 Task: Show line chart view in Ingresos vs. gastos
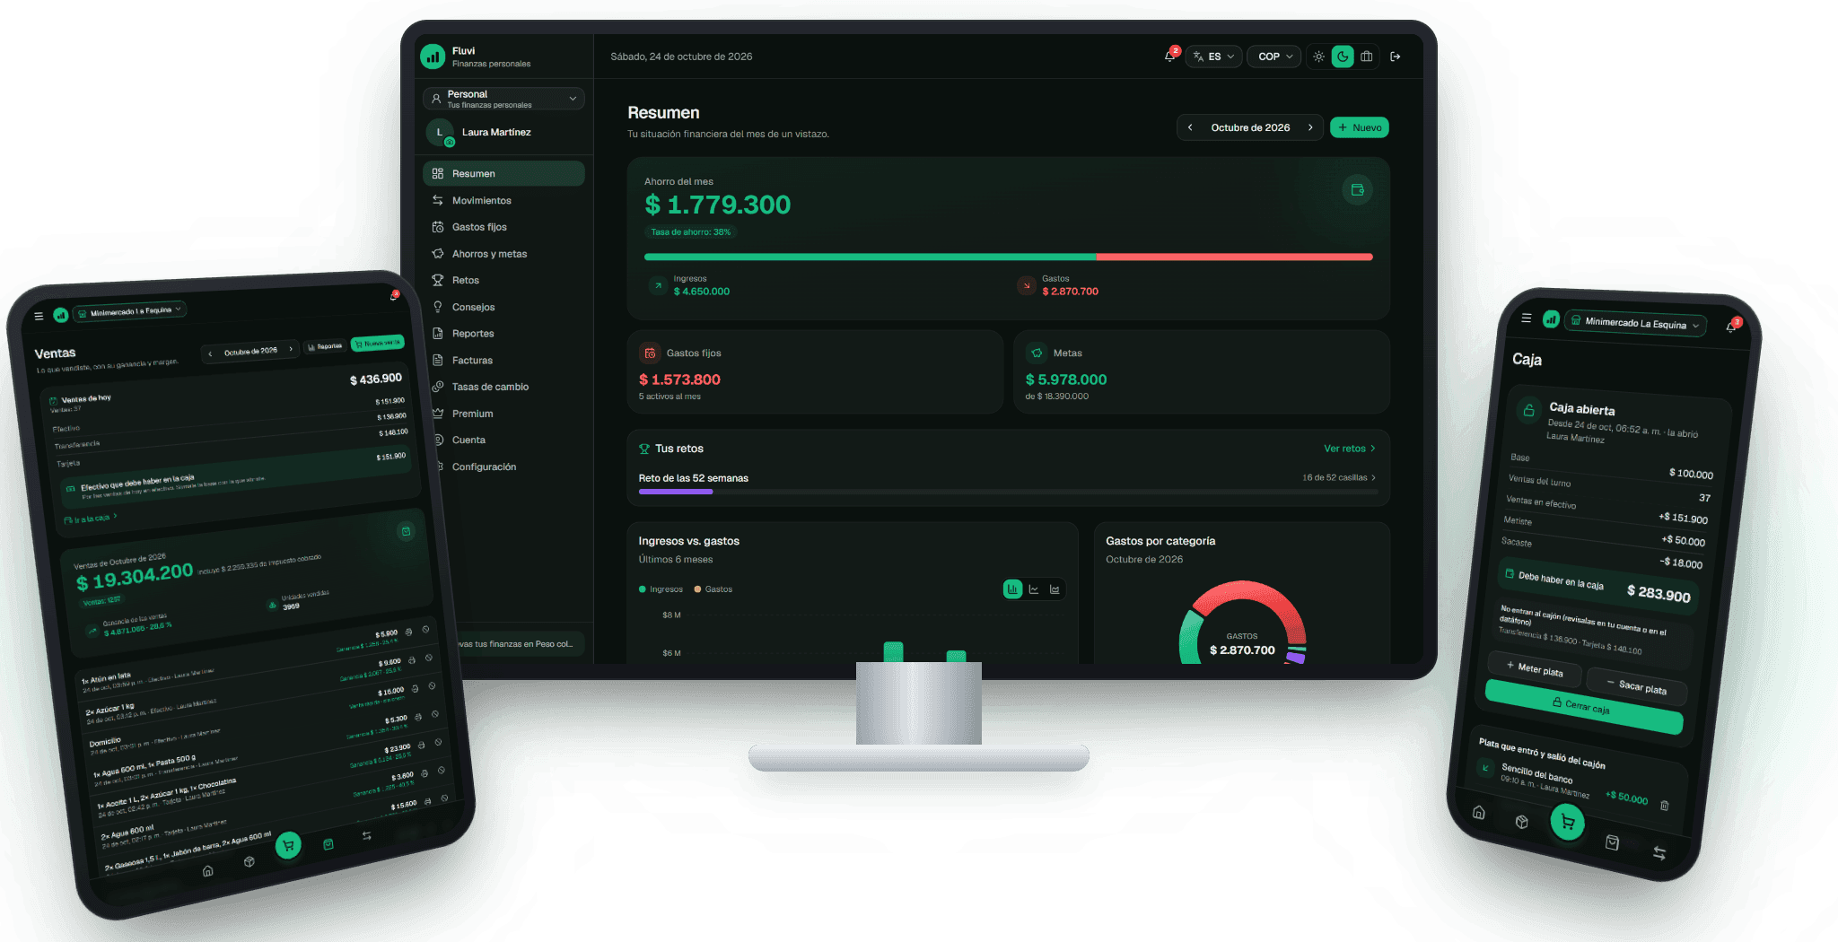click(1034, 589)
